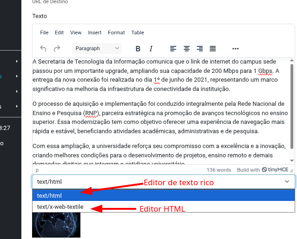
Task: Align text to the left
Action: pos(173,49)
